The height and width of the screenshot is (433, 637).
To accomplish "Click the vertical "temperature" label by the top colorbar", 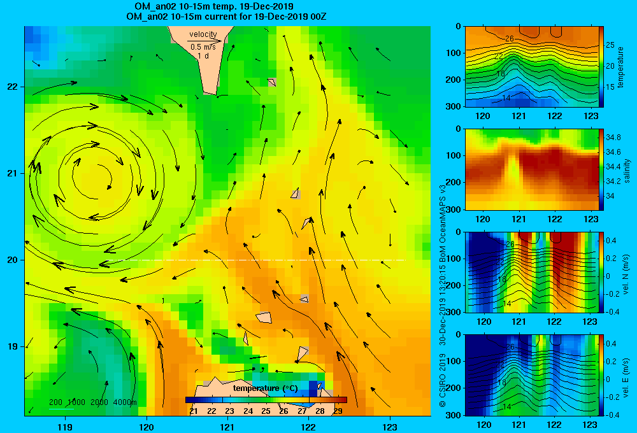I will pos(620,67).
